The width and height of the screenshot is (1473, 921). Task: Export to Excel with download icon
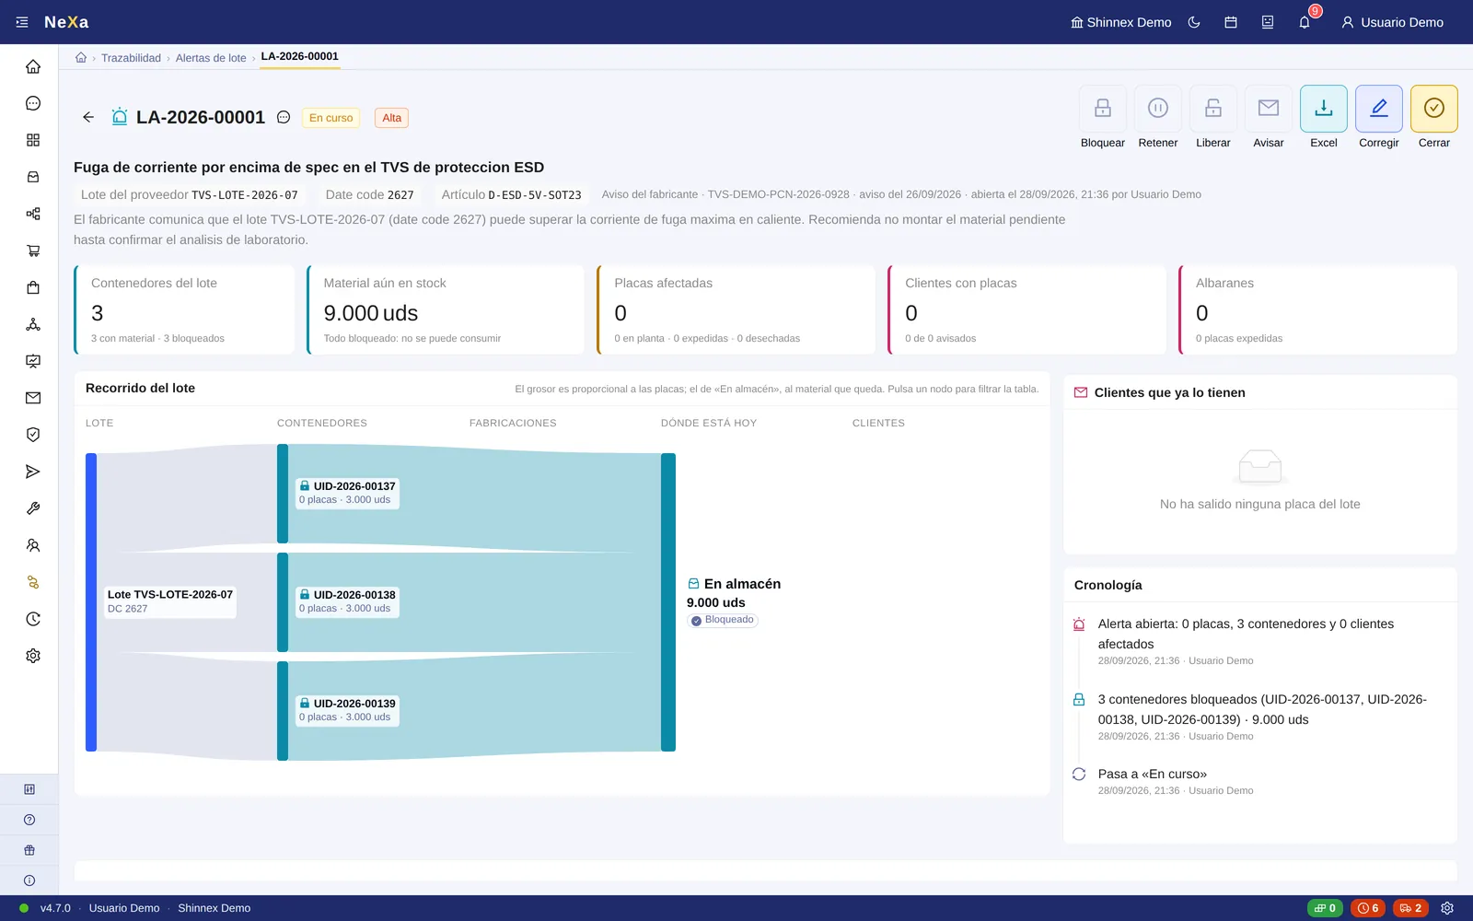tap(1323, 109)
